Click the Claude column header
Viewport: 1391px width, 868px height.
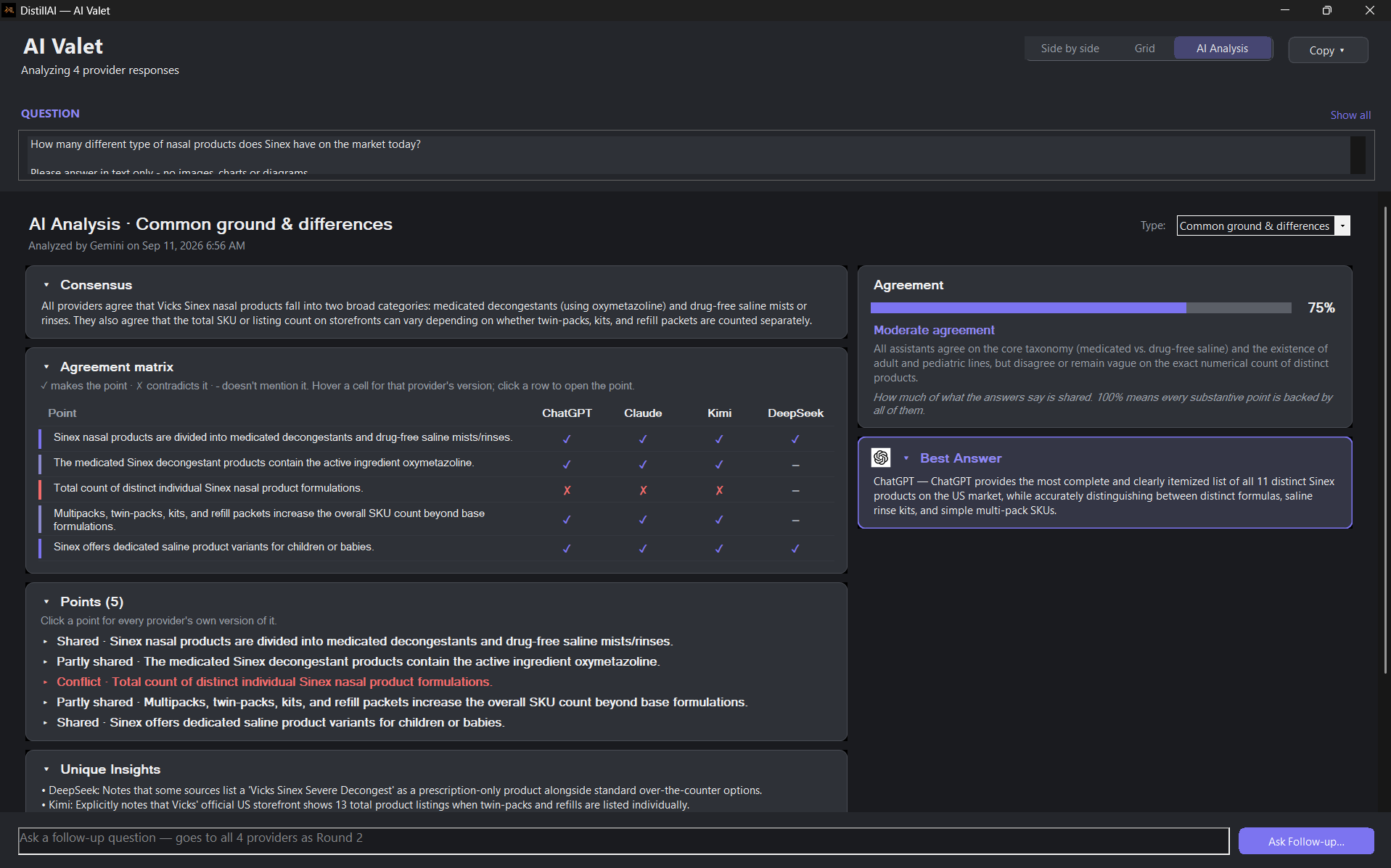[643, 413]
